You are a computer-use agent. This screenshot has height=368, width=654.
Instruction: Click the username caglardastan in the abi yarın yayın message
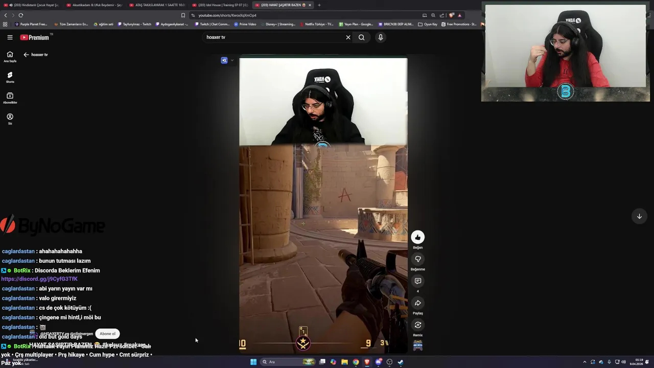click(x=18, y=289)
